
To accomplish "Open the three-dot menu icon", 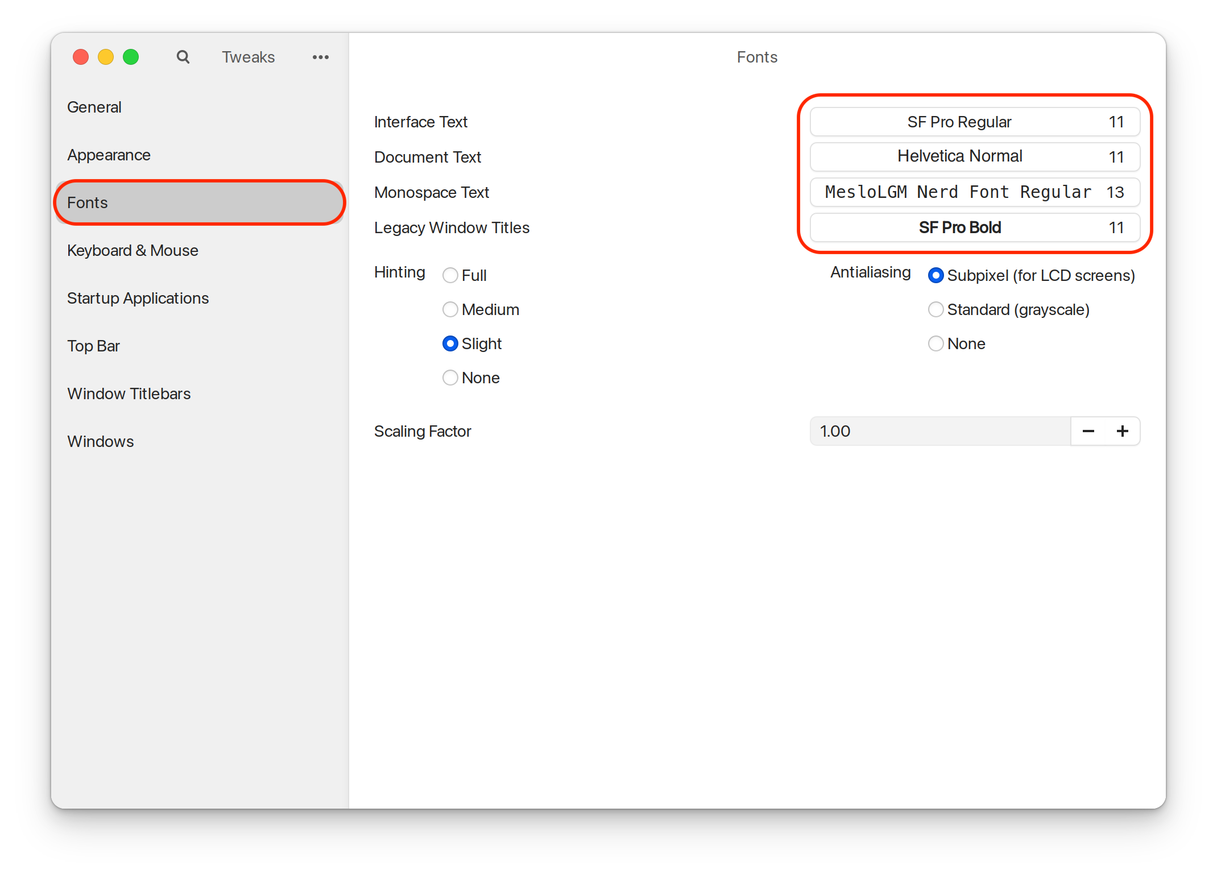I will [x=320, y=57].
